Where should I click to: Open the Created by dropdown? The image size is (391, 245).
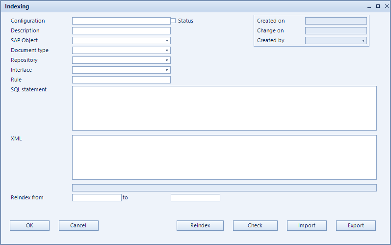(336, 40)
